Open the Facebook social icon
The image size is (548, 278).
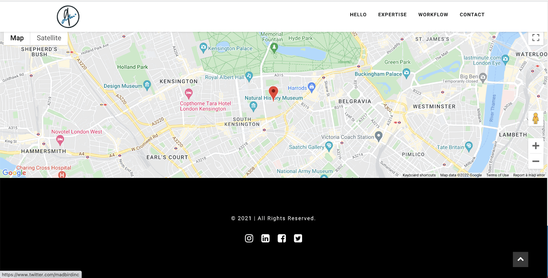click(282, 238)
